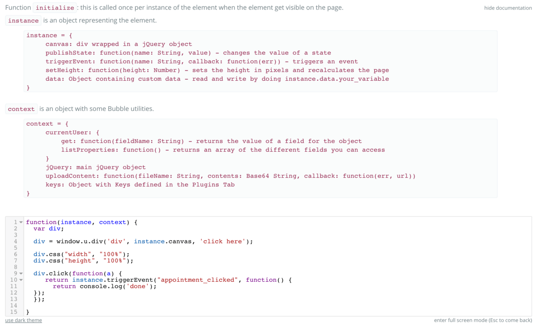Click line number 4 in the editor gutter
Screen dimensions: 537x326
[15, 242]
